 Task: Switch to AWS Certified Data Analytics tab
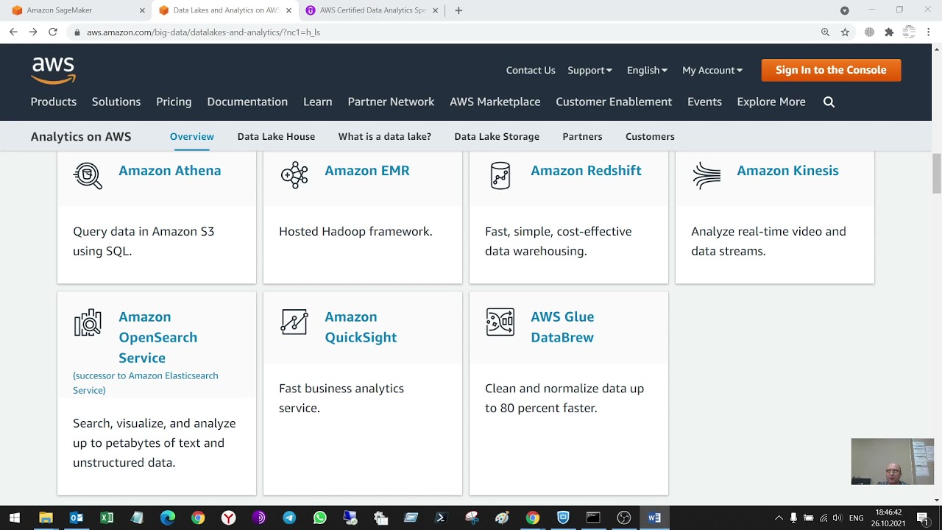(x=372, y=10)
